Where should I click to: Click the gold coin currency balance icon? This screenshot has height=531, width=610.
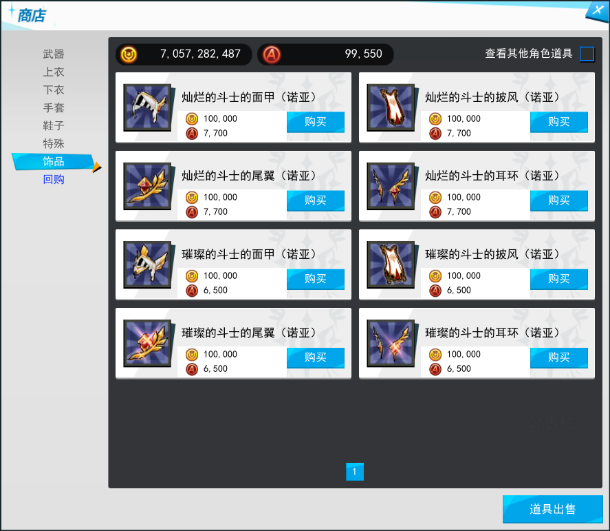click(x=129, y=54)
